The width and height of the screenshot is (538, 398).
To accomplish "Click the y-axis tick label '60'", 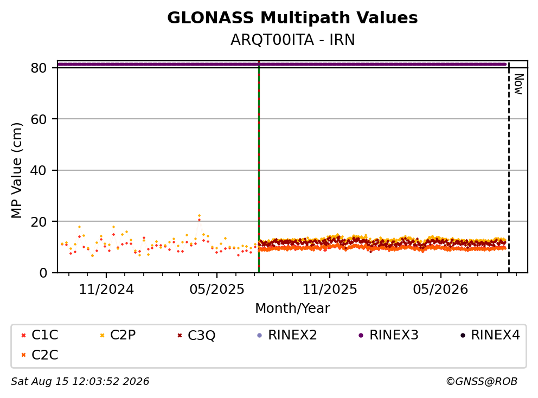I will point(39,119).
